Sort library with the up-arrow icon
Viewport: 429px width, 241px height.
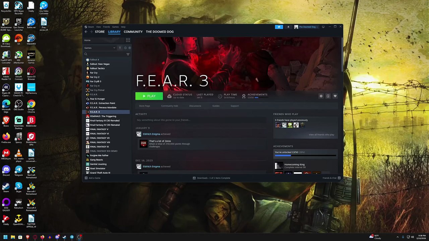(120, 48)
